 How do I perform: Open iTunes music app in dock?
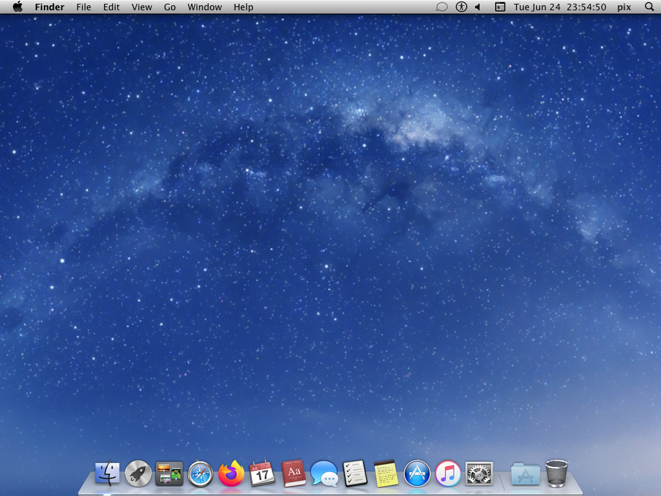coord(448,474)
